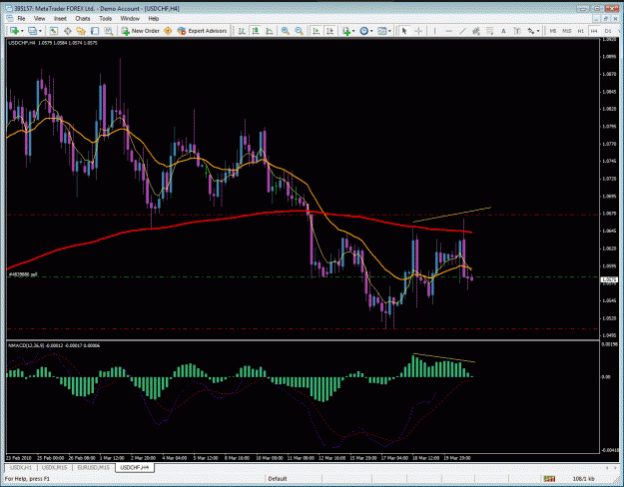Expand the Indicators dropdown arrow
The width and height of the screenshot is (624, 487).
point(353,31)
